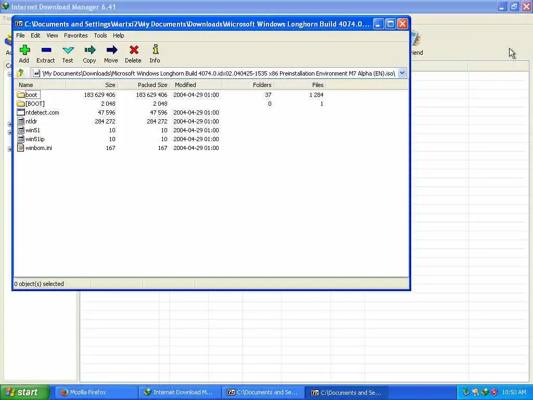The width and height of the screenshot is (533, 400).
Task: Open the Edit menu
Action: (x=35, y=35)
